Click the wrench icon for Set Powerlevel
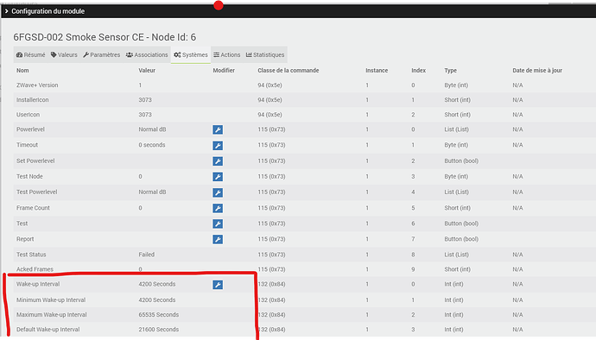Viewport: 596px width, 340px height. [x=218, y=161]
